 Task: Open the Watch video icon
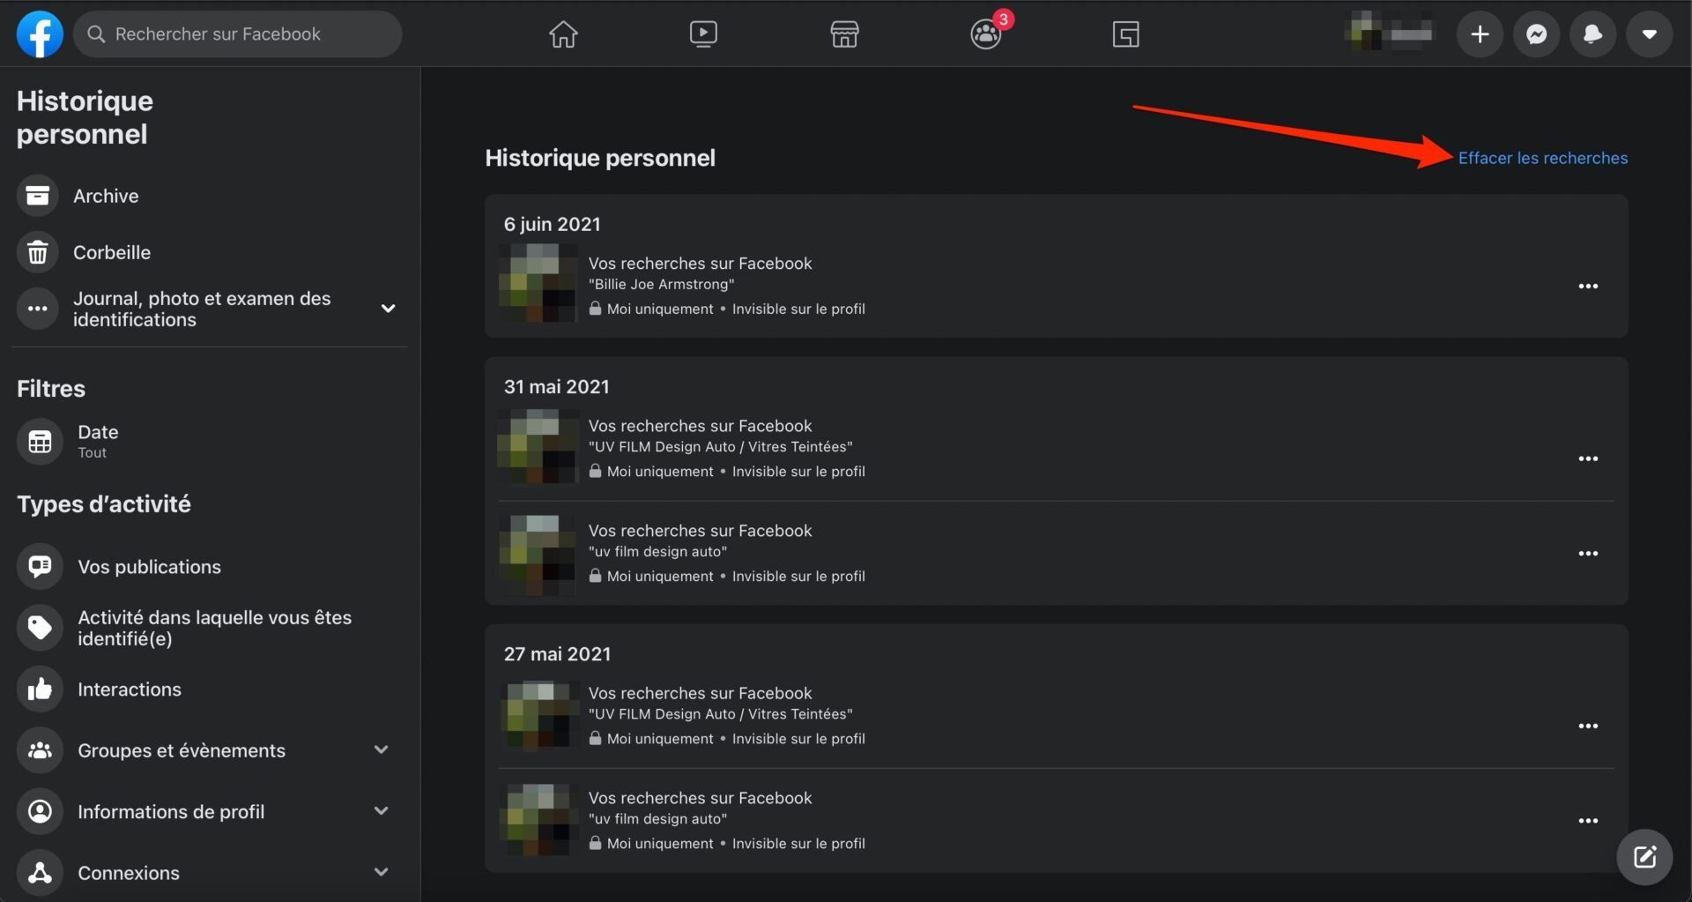[x=703, y=34]
